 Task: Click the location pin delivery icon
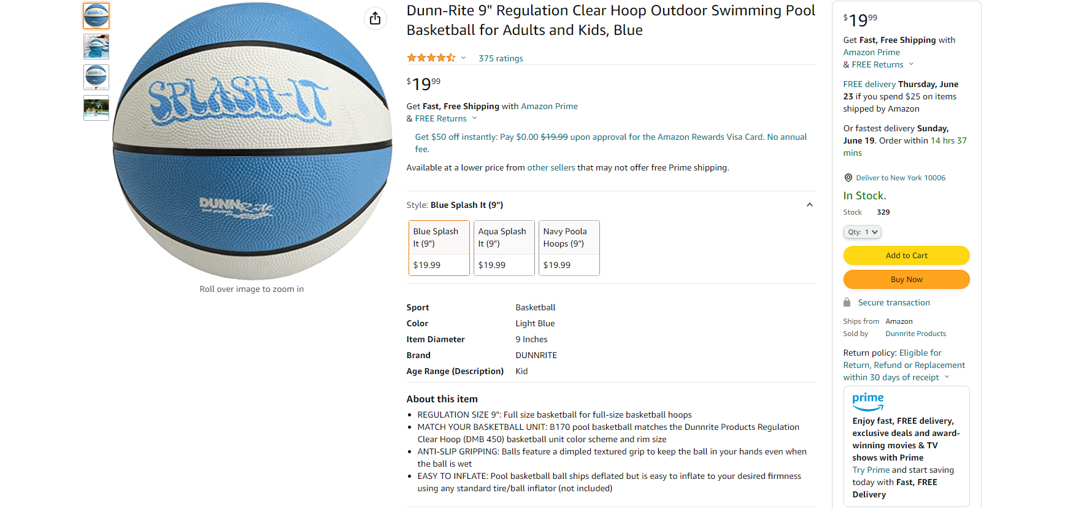(848, 178)
